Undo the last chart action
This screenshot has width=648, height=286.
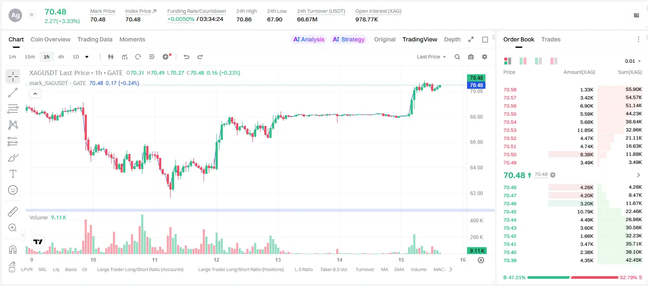coord(186,57)
